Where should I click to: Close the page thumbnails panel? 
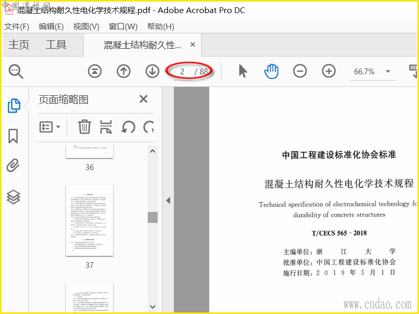pyautogui.click(x=144, y=99)
